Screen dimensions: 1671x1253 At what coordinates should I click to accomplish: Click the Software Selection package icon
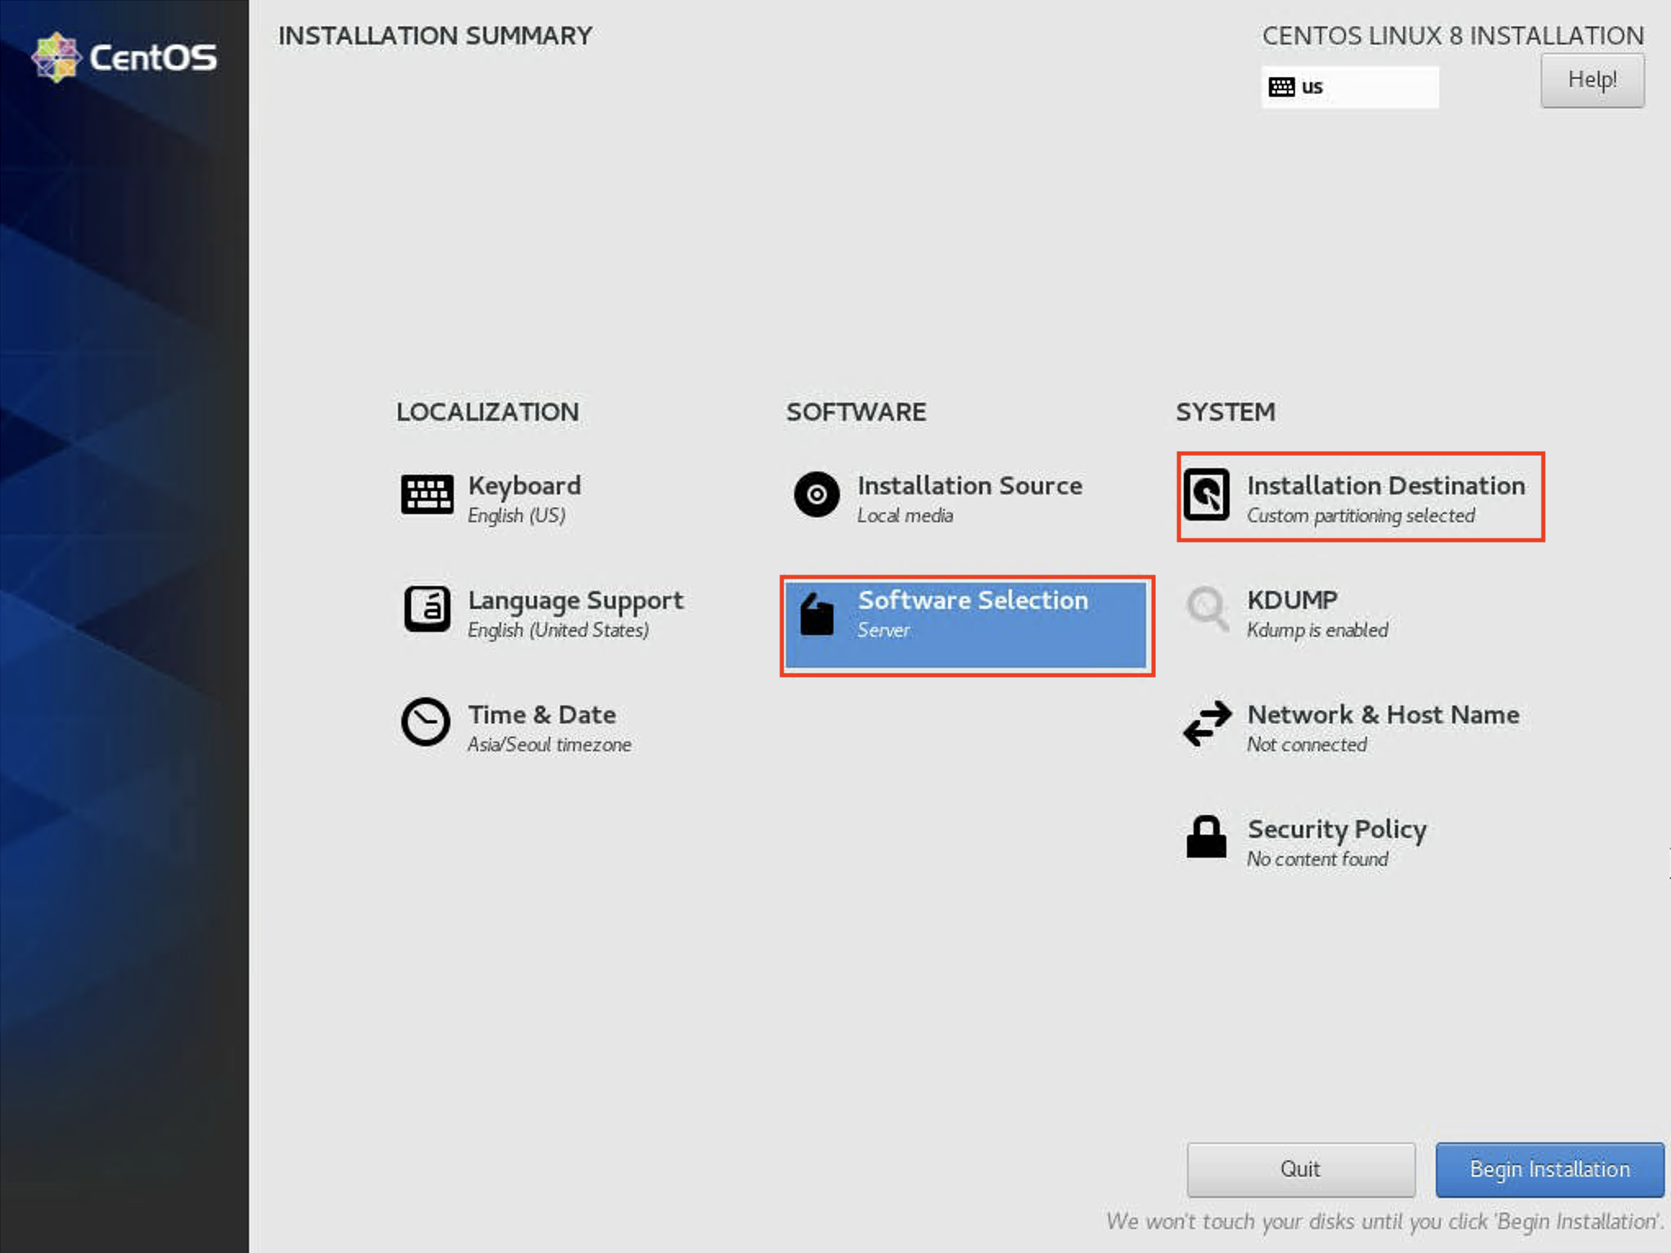pyautogui.click(x=816, y=615)
